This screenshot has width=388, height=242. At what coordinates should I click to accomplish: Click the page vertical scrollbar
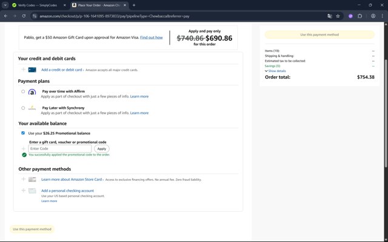[x=386, y=114]
